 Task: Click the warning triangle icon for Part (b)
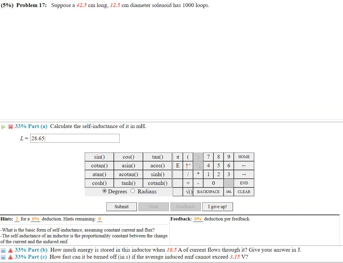(10, 250)
